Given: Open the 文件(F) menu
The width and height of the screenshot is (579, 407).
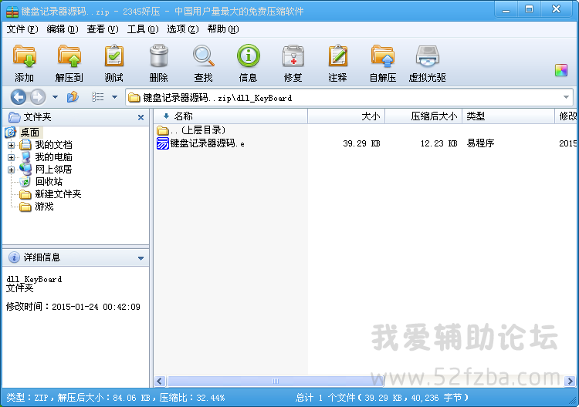Looking at the screenshot, I should click(x=22, y=29).
